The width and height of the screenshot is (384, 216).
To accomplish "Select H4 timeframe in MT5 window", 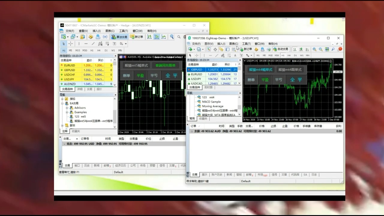I will tap(99, 50).
